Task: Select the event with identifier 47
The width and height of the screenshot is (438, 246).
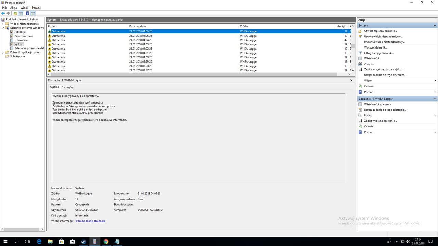Action: [x=199, y=40]
